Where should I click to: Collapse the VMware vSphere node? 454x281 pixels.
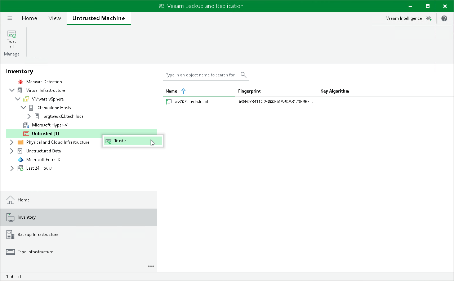(x=17, y=99)
